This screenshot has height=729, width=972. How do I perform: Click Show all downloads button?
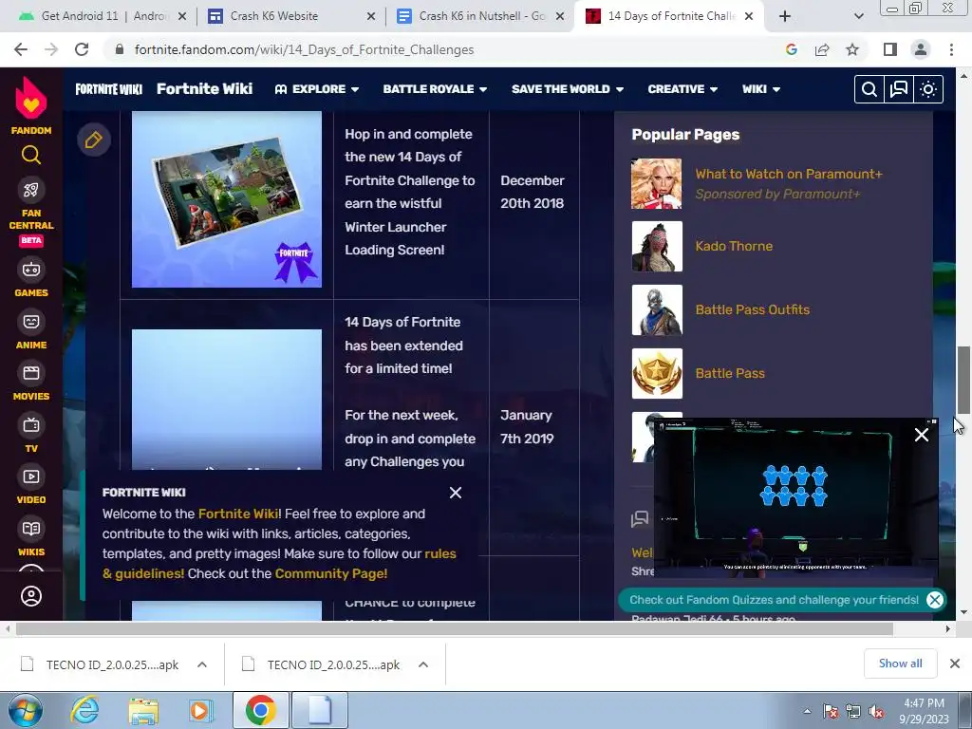[900, 664]
